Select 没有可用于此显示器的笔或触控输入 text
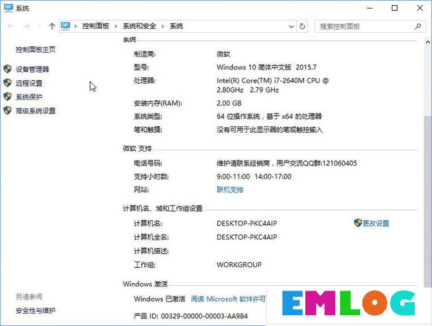 (x=270, y=130)
